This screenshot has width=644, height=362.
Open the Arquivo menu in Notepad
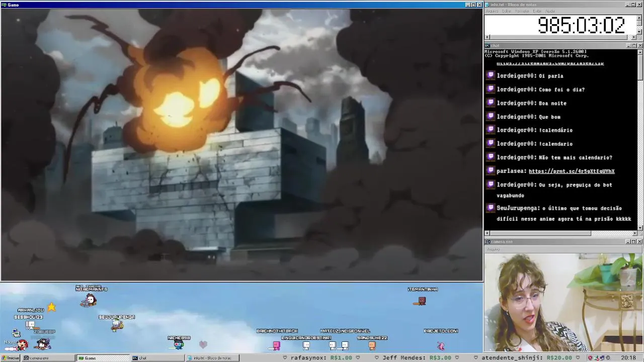pos(492,11)
